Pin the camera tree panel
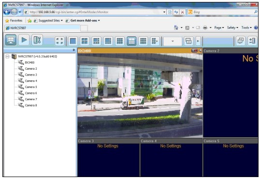The image size is (260, 179). (x=74, y=50)
